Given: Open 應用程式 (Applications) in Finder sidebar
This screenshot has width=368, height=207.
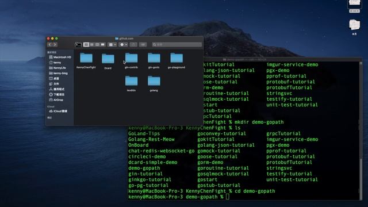Looking at the screenshot, I should (56, 90).
